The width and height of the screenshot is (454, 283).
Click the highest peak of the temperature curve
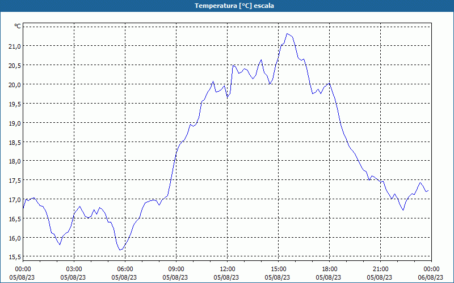click(287, 34)
